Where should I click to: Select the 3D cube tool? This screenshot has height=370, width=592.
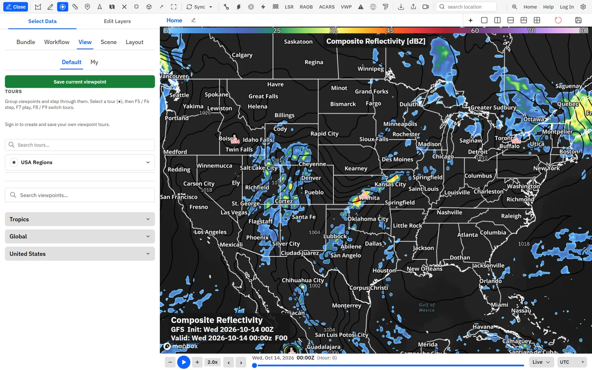tap(149, 7)
